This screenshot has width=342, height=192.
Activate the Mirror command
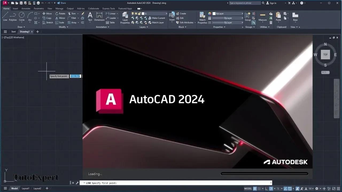pyautogui.click(x=60, y=18)
